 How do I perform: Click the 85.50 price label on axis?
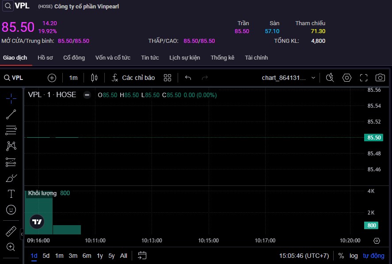(x=374, y=138)
